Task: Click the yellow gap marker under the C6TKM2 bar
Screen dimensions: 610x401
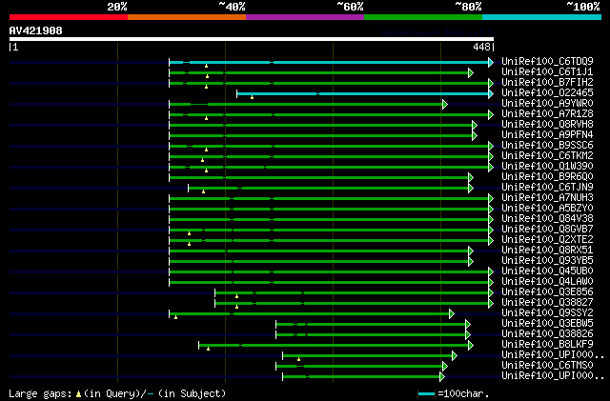Action: [202, 160]
